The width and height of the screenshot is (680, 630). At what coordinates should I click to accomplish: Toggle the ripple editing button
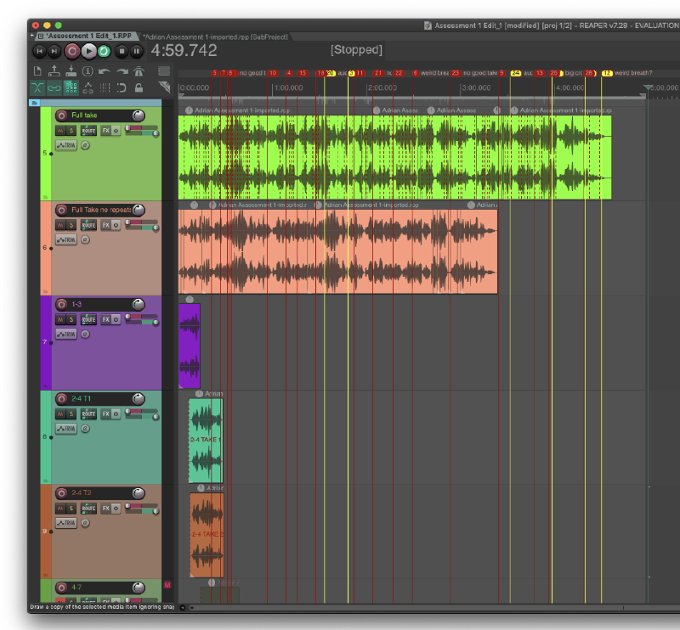(x=71, y=88)
